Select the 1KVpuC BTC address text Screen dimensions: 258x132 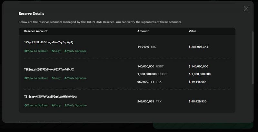click(x=49, y=42)
